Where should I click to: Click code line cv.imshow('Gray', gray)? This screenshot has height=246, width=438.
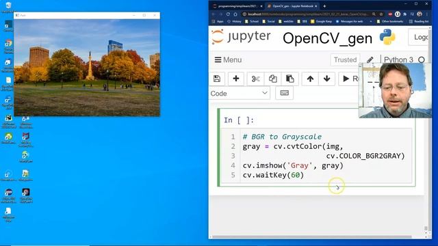pos(293,165)
